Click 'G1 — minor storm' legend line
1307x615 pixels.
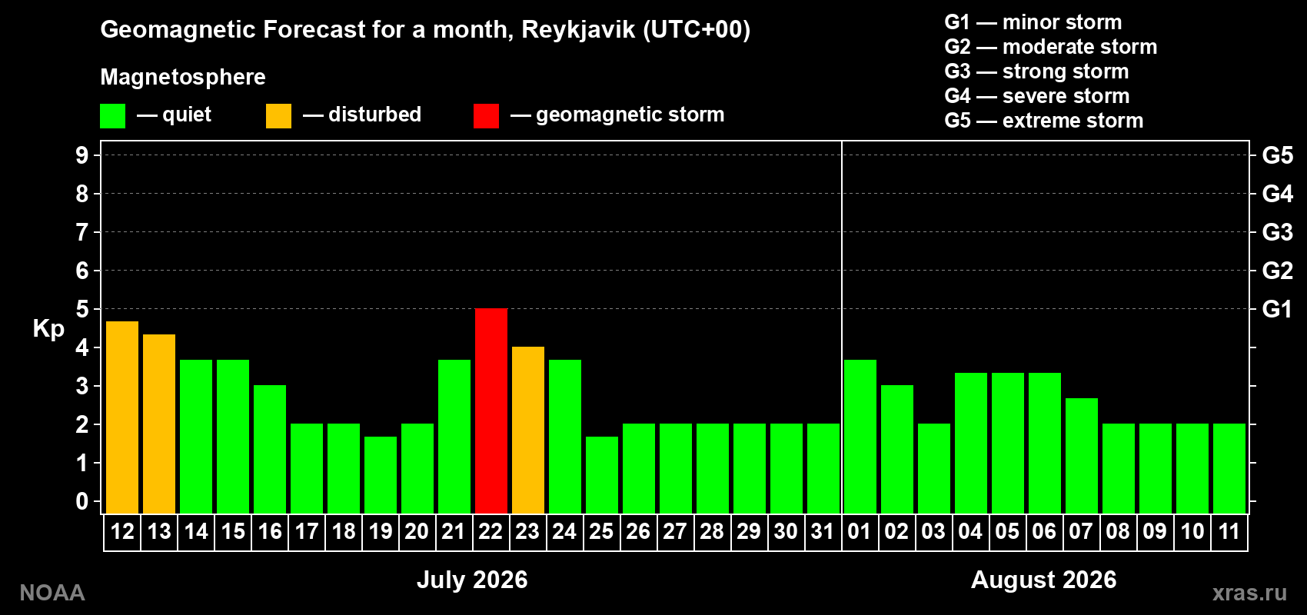[1033, 22]
